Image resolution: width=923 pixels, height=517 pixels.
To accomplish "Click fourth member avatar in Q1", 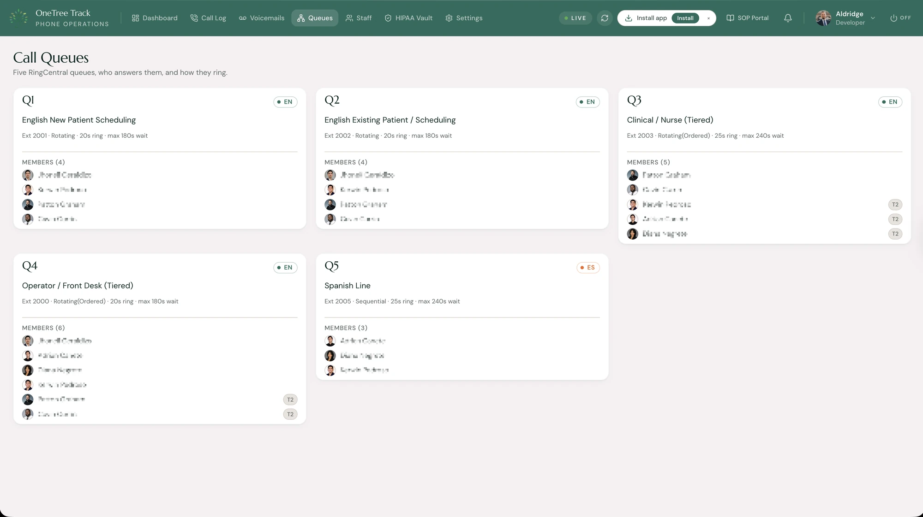I will pyautogui.click(x=28, y=219).
